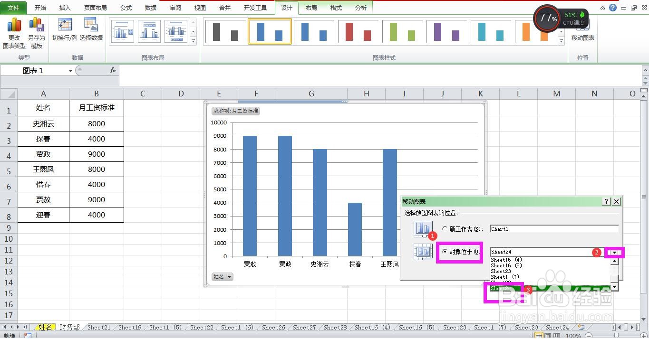
Task: Click the zoom out minus button
Action: point(588,336)
